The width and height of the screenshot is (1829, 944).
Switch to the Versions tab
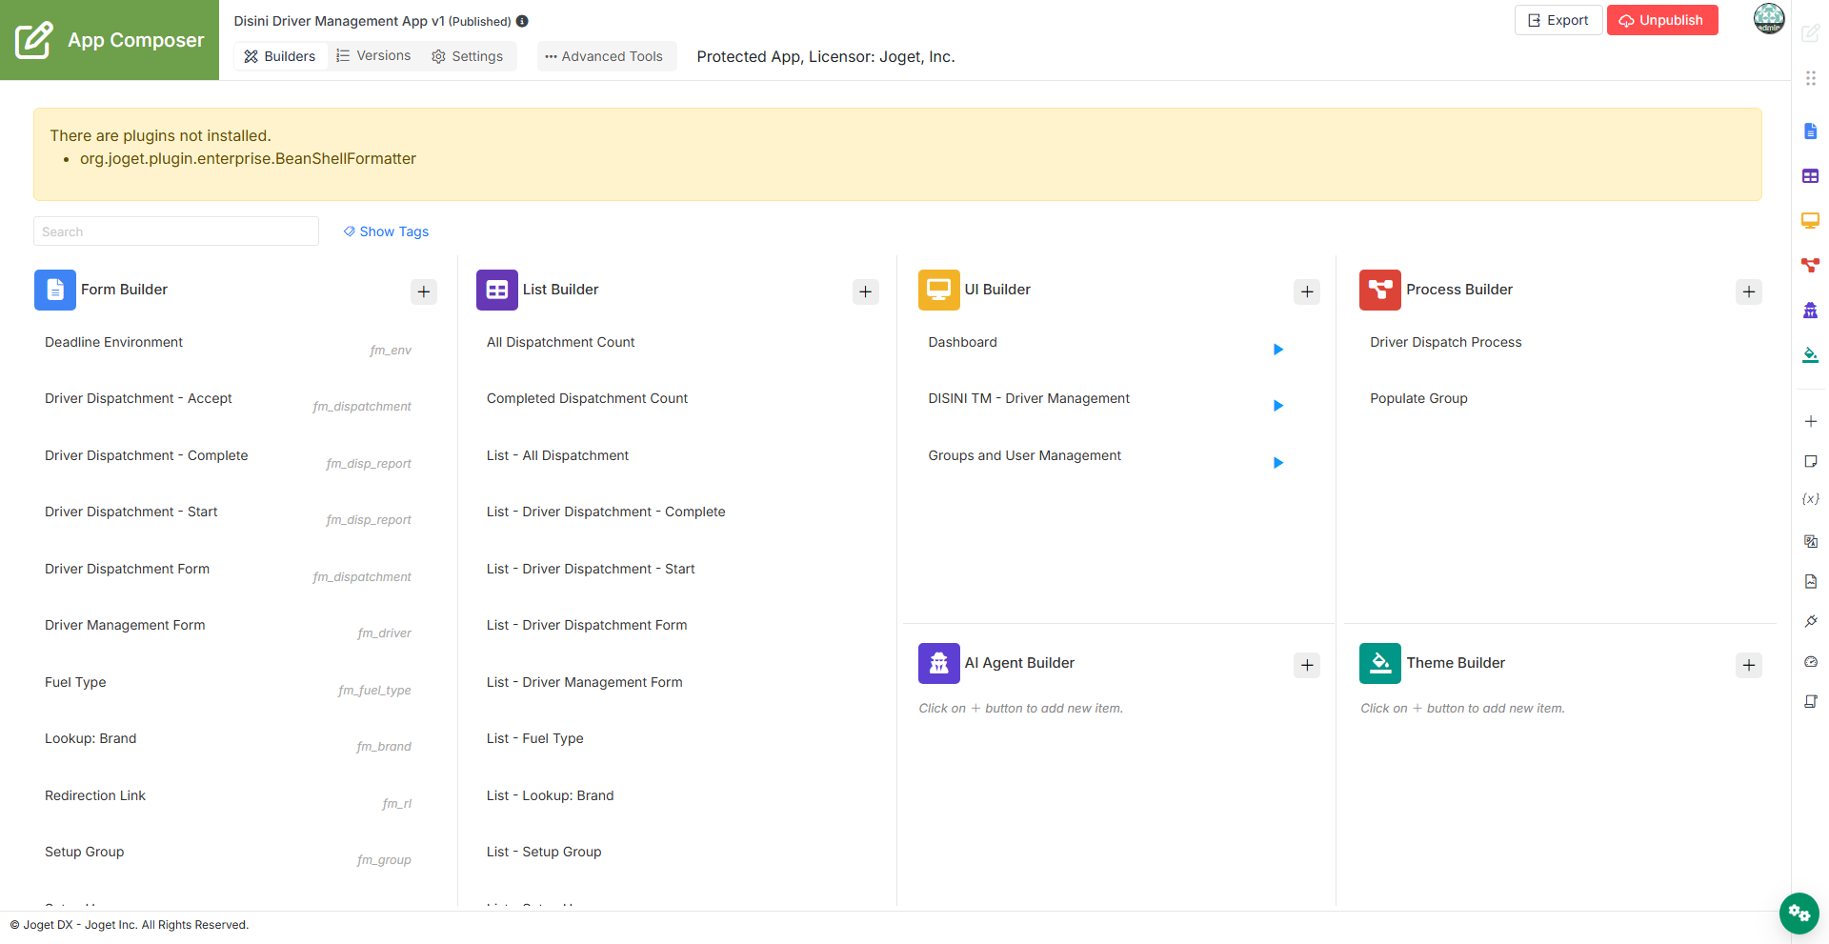pos(373,56)
